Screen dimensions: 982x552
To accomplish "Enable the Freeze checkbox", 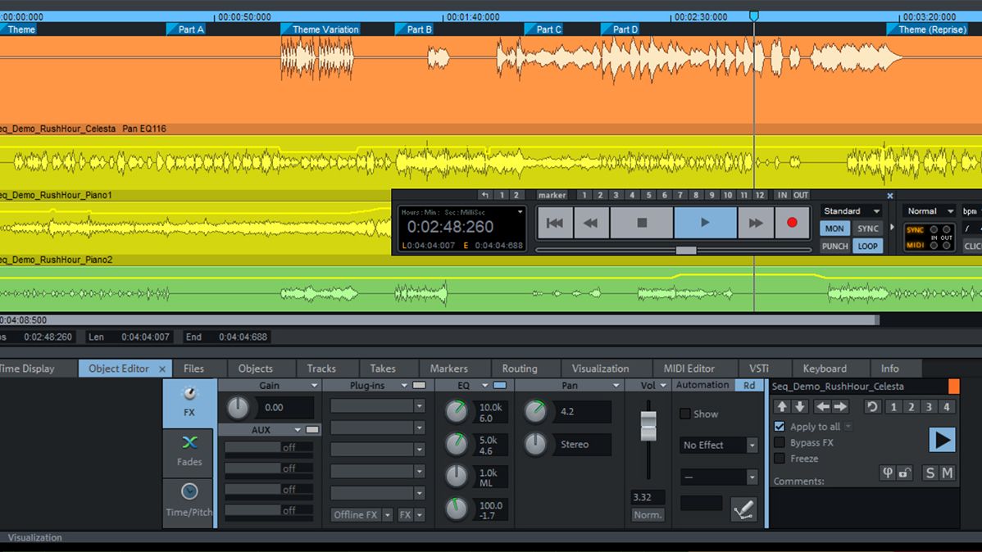I will 780,459.
